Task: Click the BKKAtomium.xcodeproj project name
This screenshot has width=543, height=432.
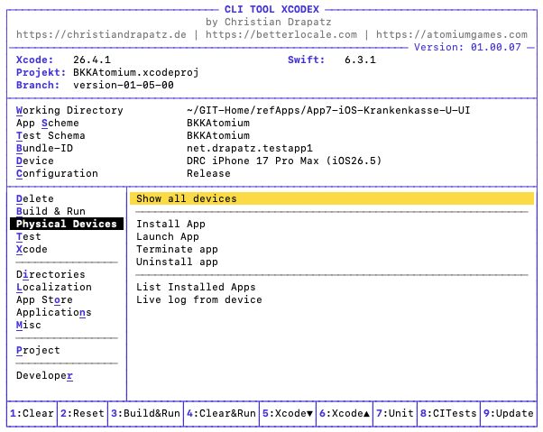Action: point(135,72)
